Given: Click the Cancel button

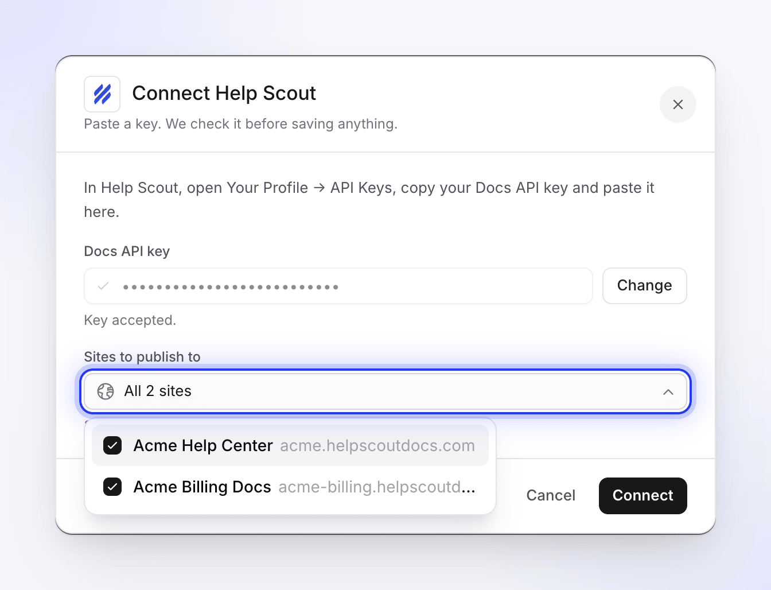Looking at the screenshot, I should (551, 495).
